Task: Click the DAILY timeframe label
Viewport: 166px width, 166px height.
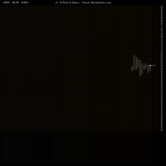Action: pyautogui.click(x=25, y=3)
